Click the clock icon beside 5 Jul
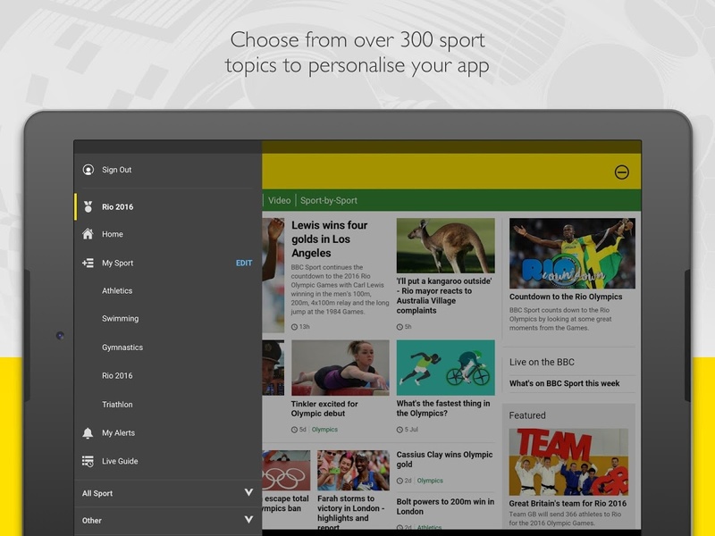This screenshot has width=715, height=536. click(x=400, y=430)
